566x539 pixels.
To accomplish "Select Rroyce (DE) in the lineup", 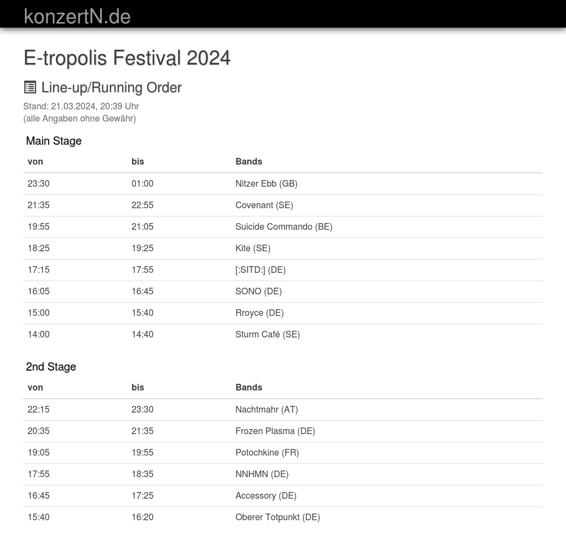I will [x=259, y=313].
